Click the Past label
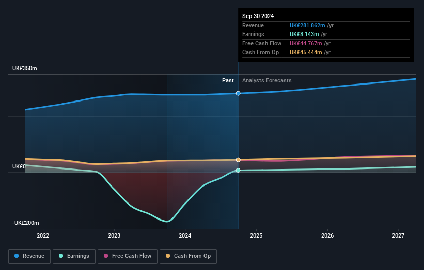This screenshot has height=270, width=424. (x=228, y=80)
